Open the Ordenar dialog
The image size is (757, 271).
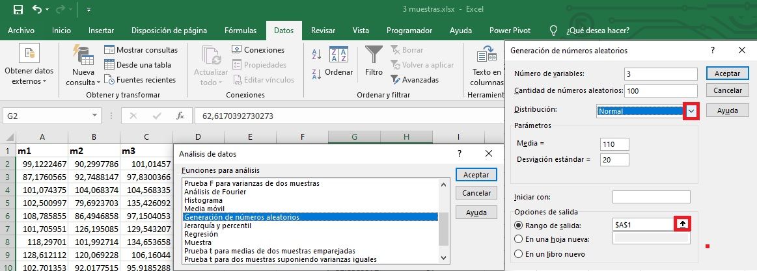(339, 61)
